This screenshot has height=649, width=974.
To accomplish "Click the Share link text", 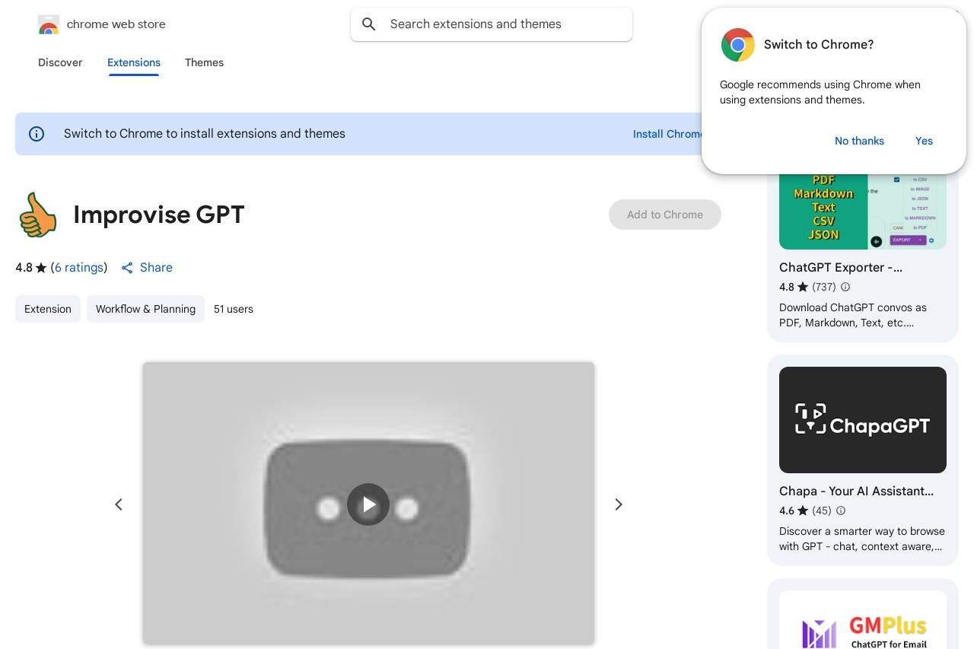I will click(156, 268).
